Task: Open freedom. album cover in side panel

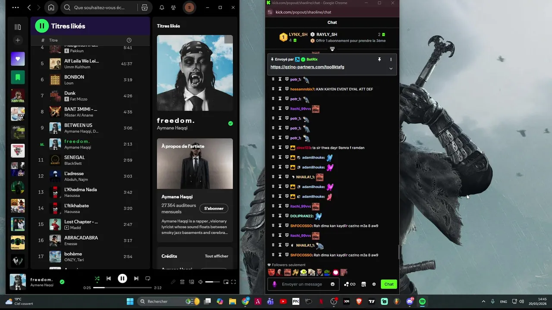Action: coord(195,73)
